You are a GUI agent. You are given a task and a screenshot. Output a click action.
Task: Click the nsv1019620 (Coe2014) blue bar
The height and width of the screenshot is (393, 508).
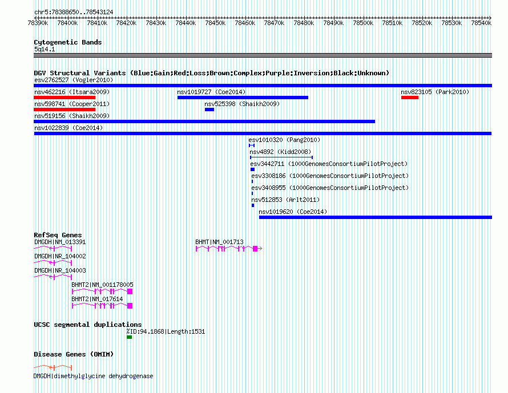click(x=376, y=217)
